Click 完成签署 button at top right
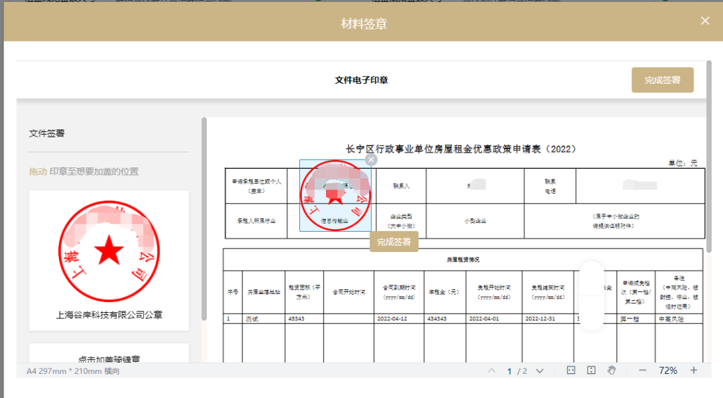 [662, 80]
